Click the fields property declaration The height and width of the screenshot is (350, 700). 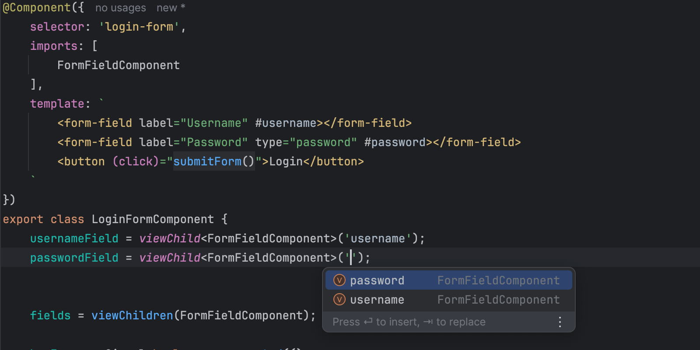[x=50, y=315]
